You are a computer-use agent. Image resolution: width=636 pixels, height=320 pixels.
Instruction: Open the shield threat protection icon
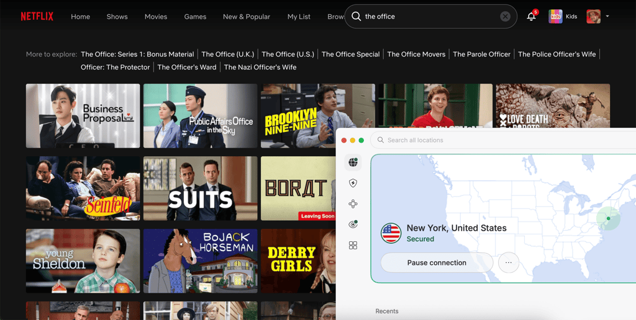tap(353, 183)
